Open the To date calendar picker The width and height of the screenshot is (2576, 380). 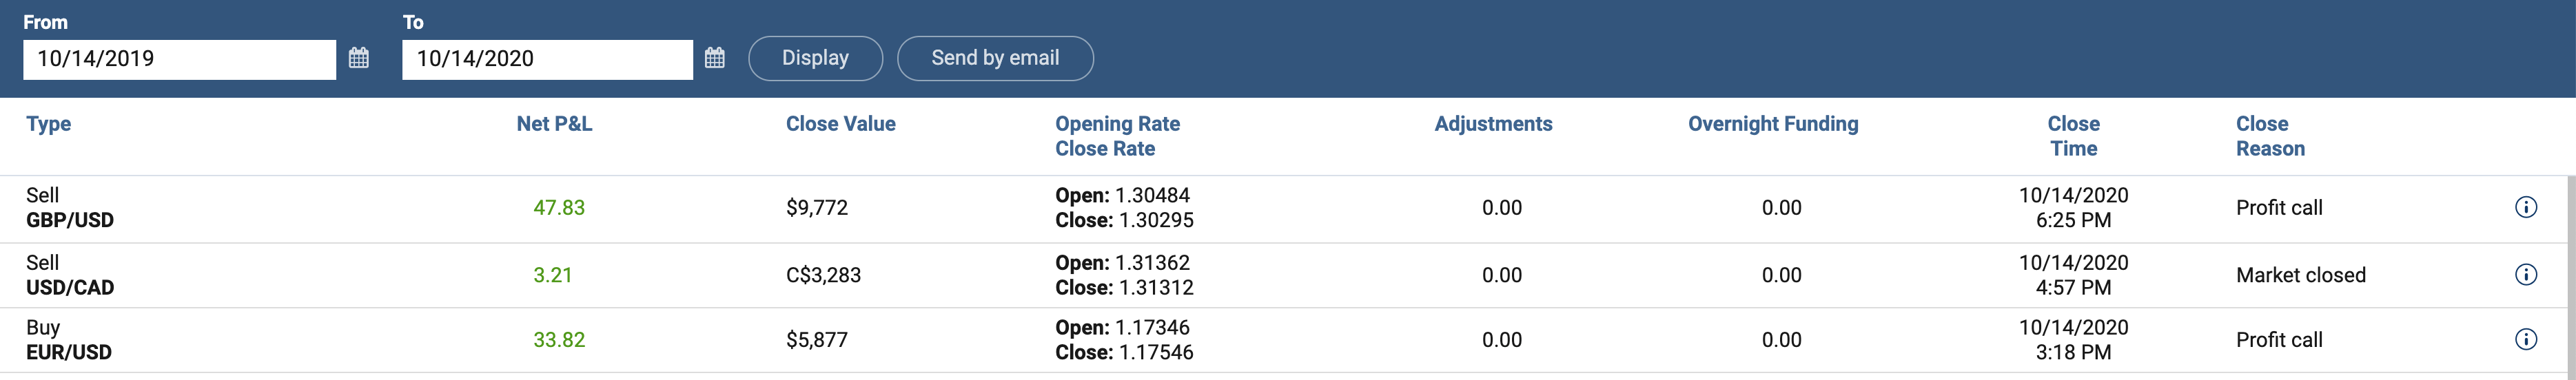714,58
